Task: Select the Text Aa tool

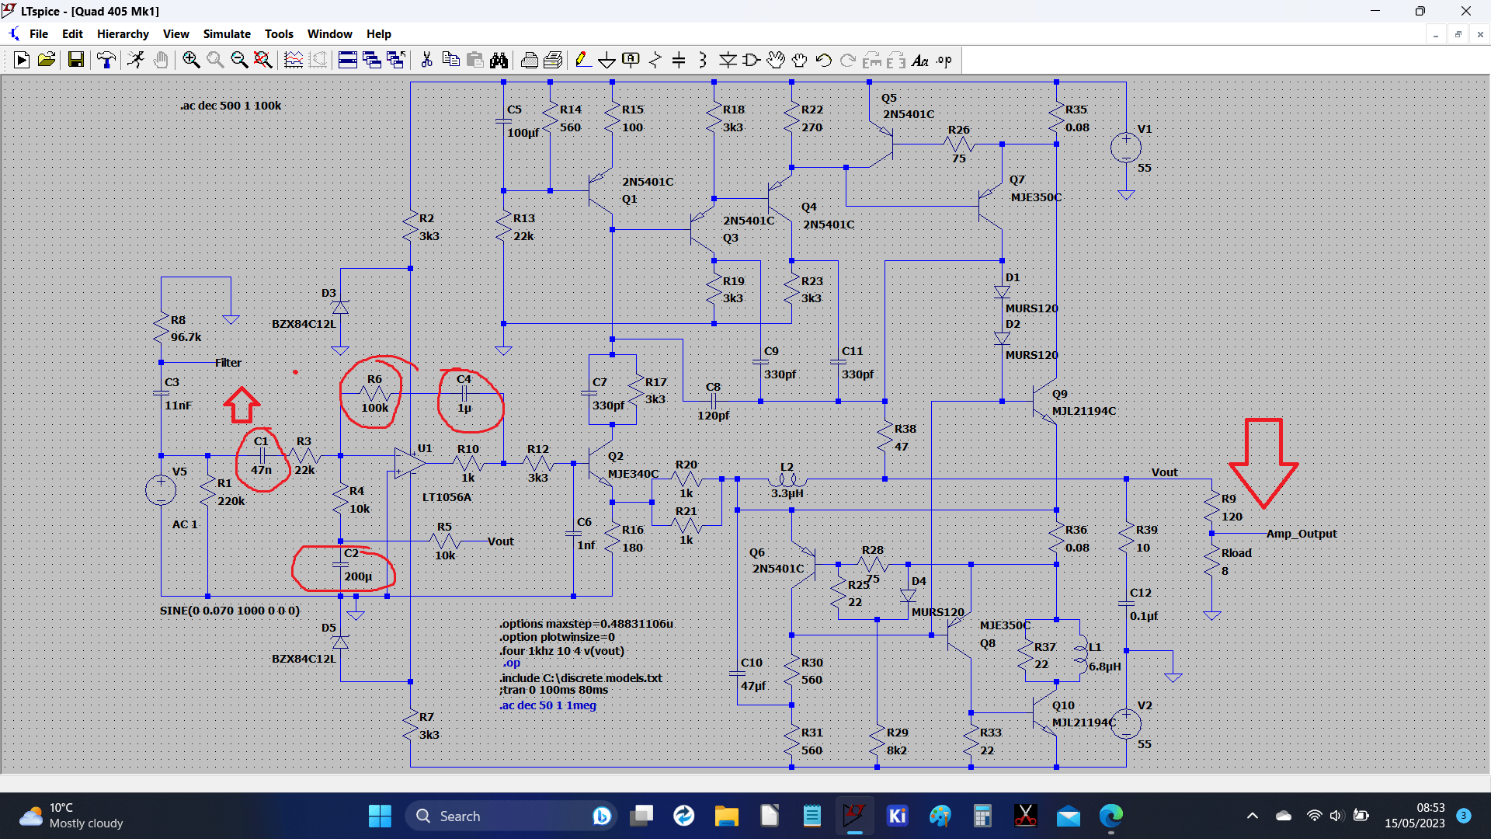Action: (x=920, y=60)
